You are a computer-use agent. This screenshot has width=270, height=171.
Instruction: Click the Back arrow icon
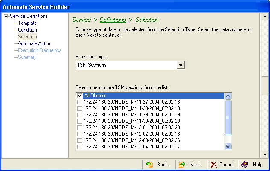point(149,165)
